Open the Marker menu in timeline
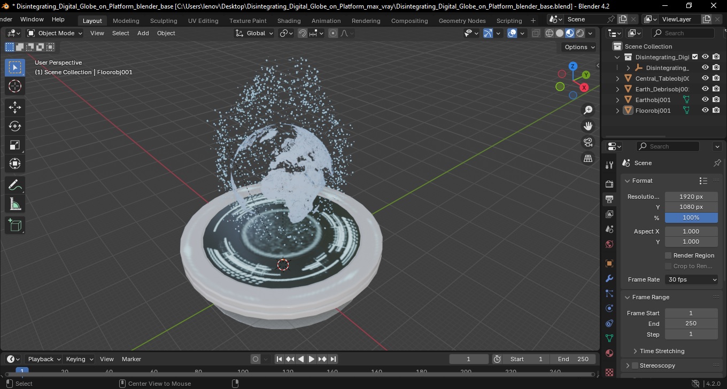The height and width of the screenshot is (389, 727). click(132, 359)
